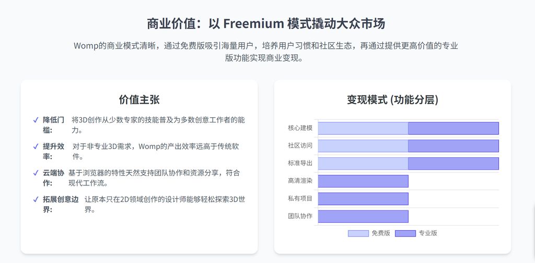Screen dimensions: 535x263
Task: Click the 社区访问 light bar segment
Action: (x=363, y=146)
